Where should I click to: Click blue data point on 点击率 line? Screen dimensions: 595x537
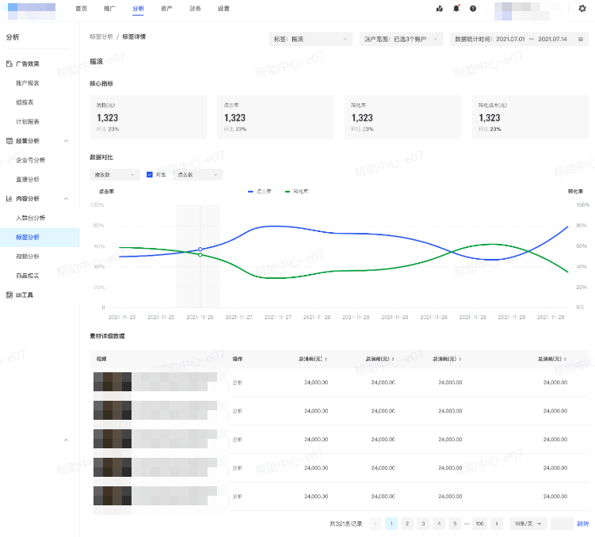200,249
